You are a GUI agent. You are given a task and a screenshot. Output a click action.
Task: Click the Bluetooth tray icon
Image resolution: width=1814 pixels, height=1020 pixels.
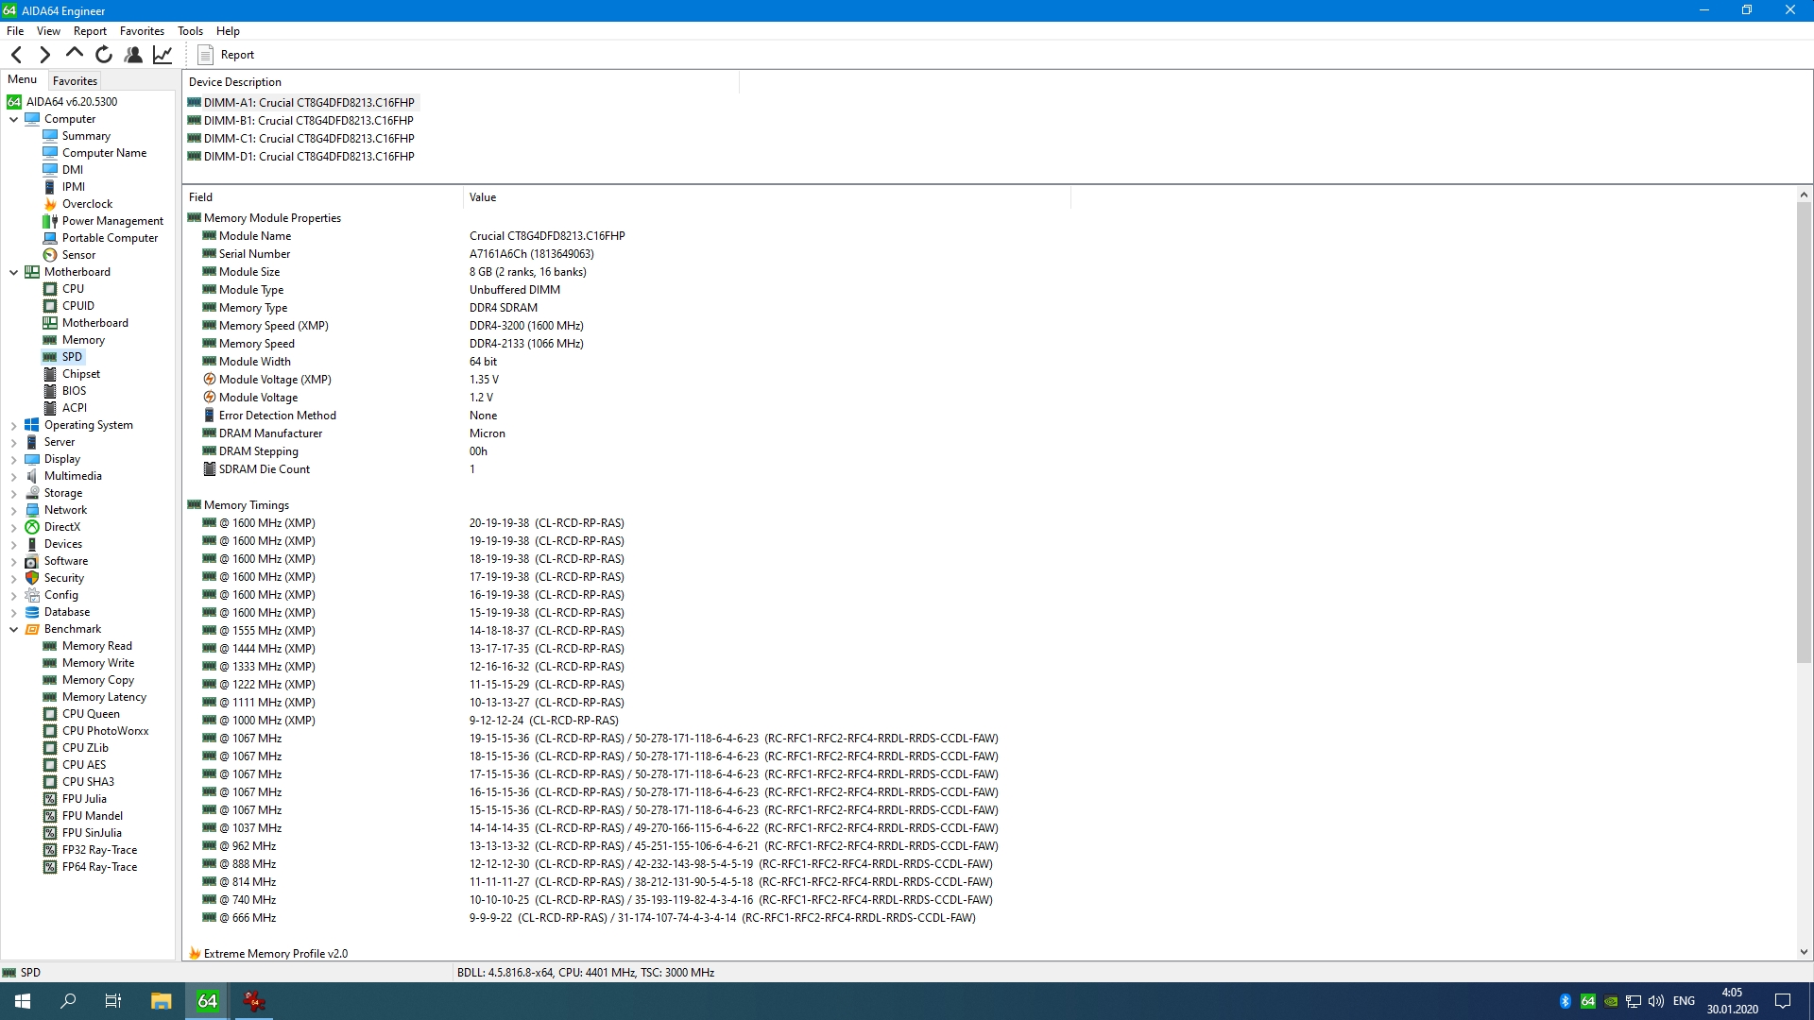coord(1565,1001)
